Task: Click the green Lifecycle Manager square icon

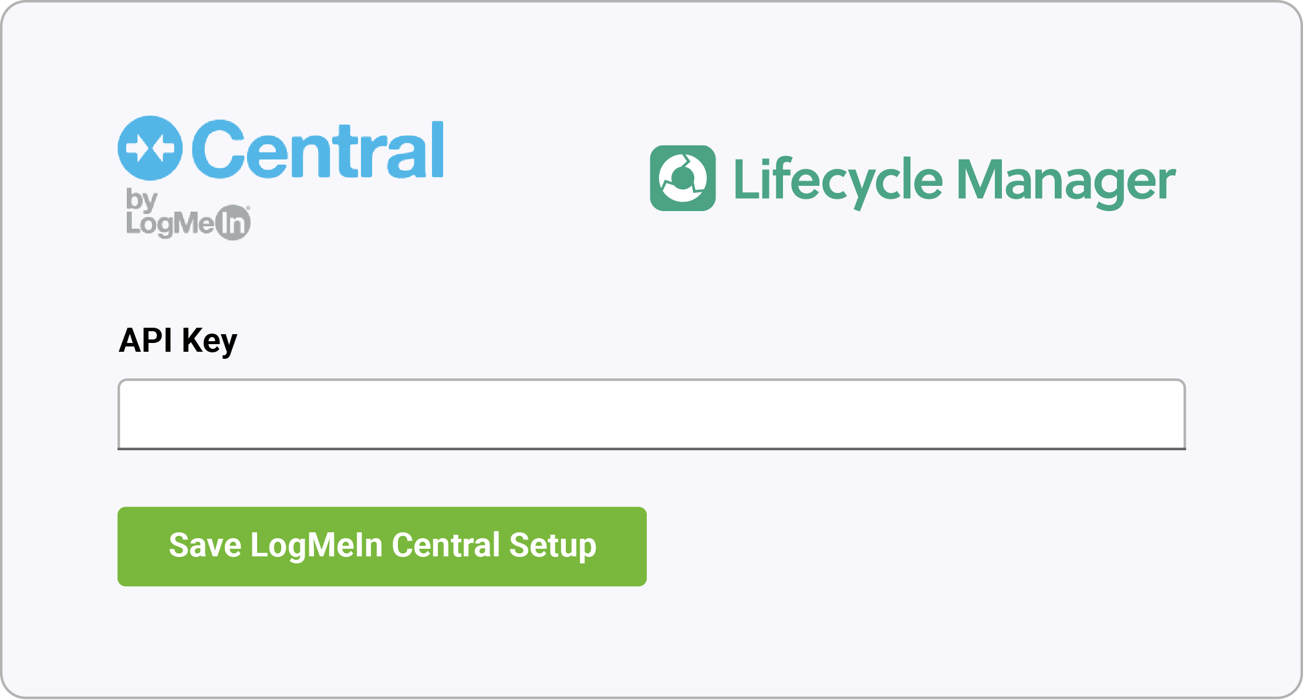Action: pyautogui.click(x=683, y=178)
